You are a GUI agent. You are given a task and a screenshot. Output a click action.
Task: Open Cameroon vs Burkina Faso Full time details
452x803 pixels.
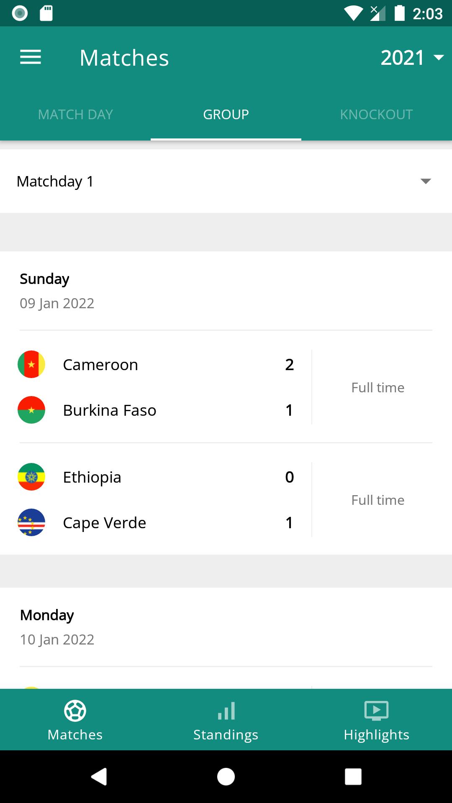(x=378, y=388)
